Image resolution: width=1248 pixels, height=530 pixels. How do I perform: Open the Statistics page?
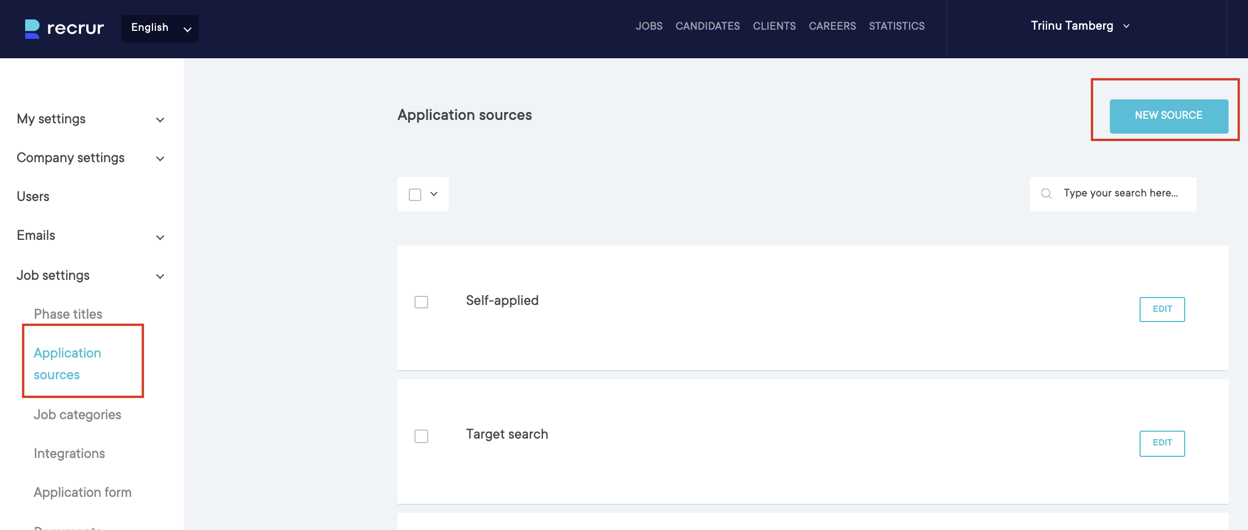pos(896,26)
